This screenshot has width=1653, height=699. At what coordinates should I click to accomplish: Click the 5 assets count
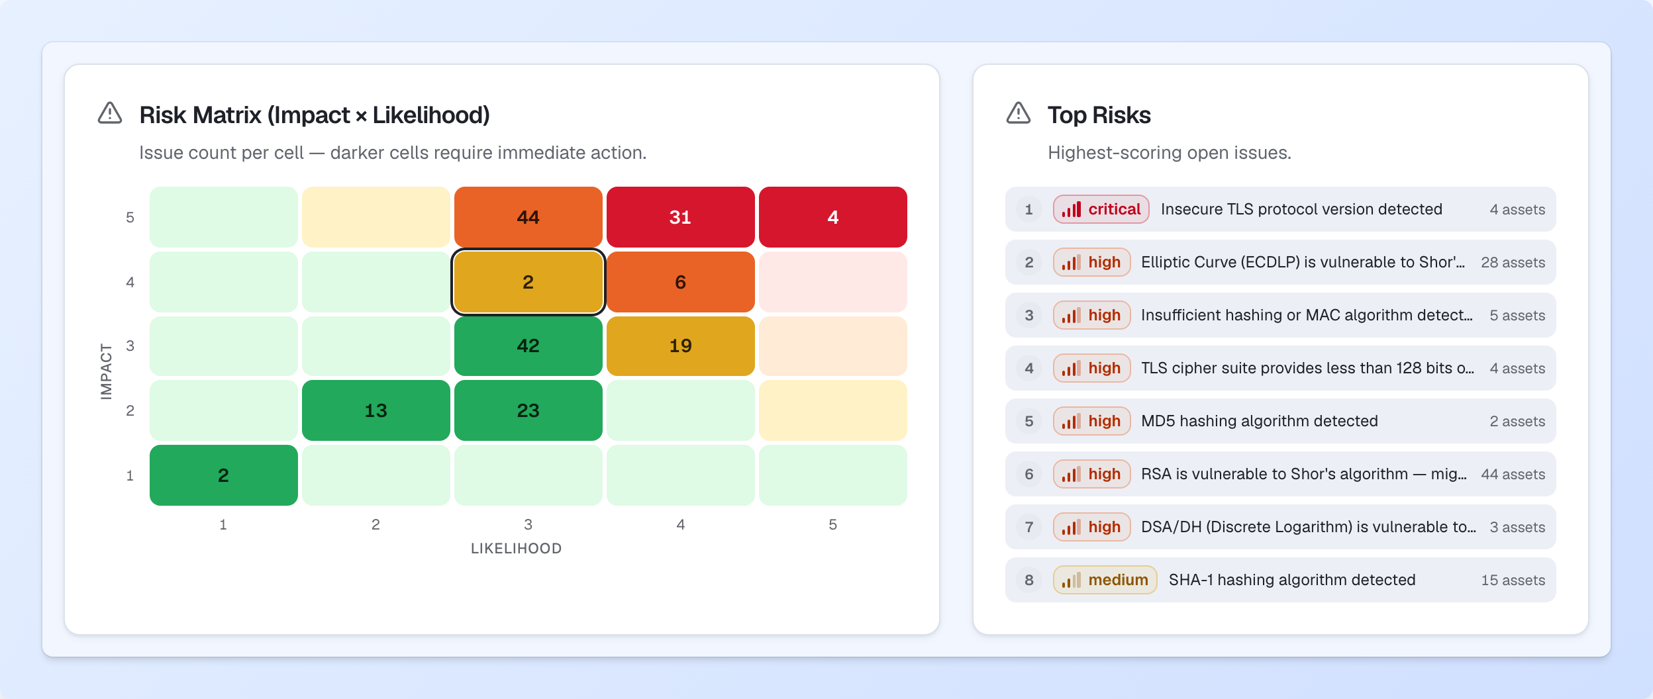point(1517,315)
